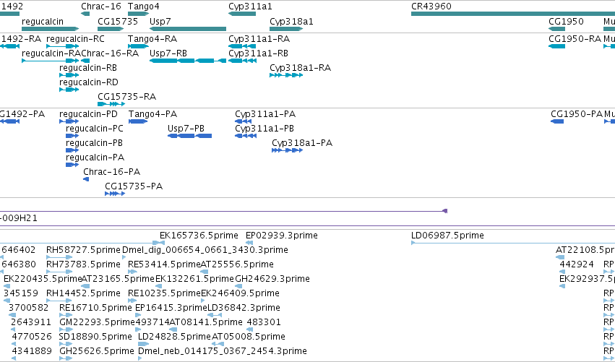Select the SD18890.5prime EST label
Image resolution: width=615 pixels, height=362 pixels.
(95, 337)
